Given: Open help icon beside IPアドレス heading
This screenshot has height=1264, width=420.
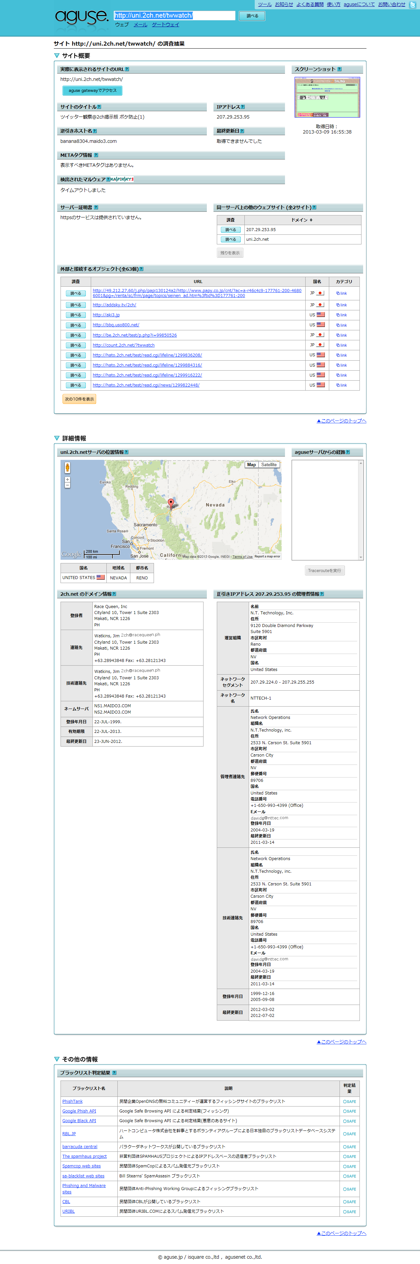Looking at the screenshot, I should (x=243, y=107).
